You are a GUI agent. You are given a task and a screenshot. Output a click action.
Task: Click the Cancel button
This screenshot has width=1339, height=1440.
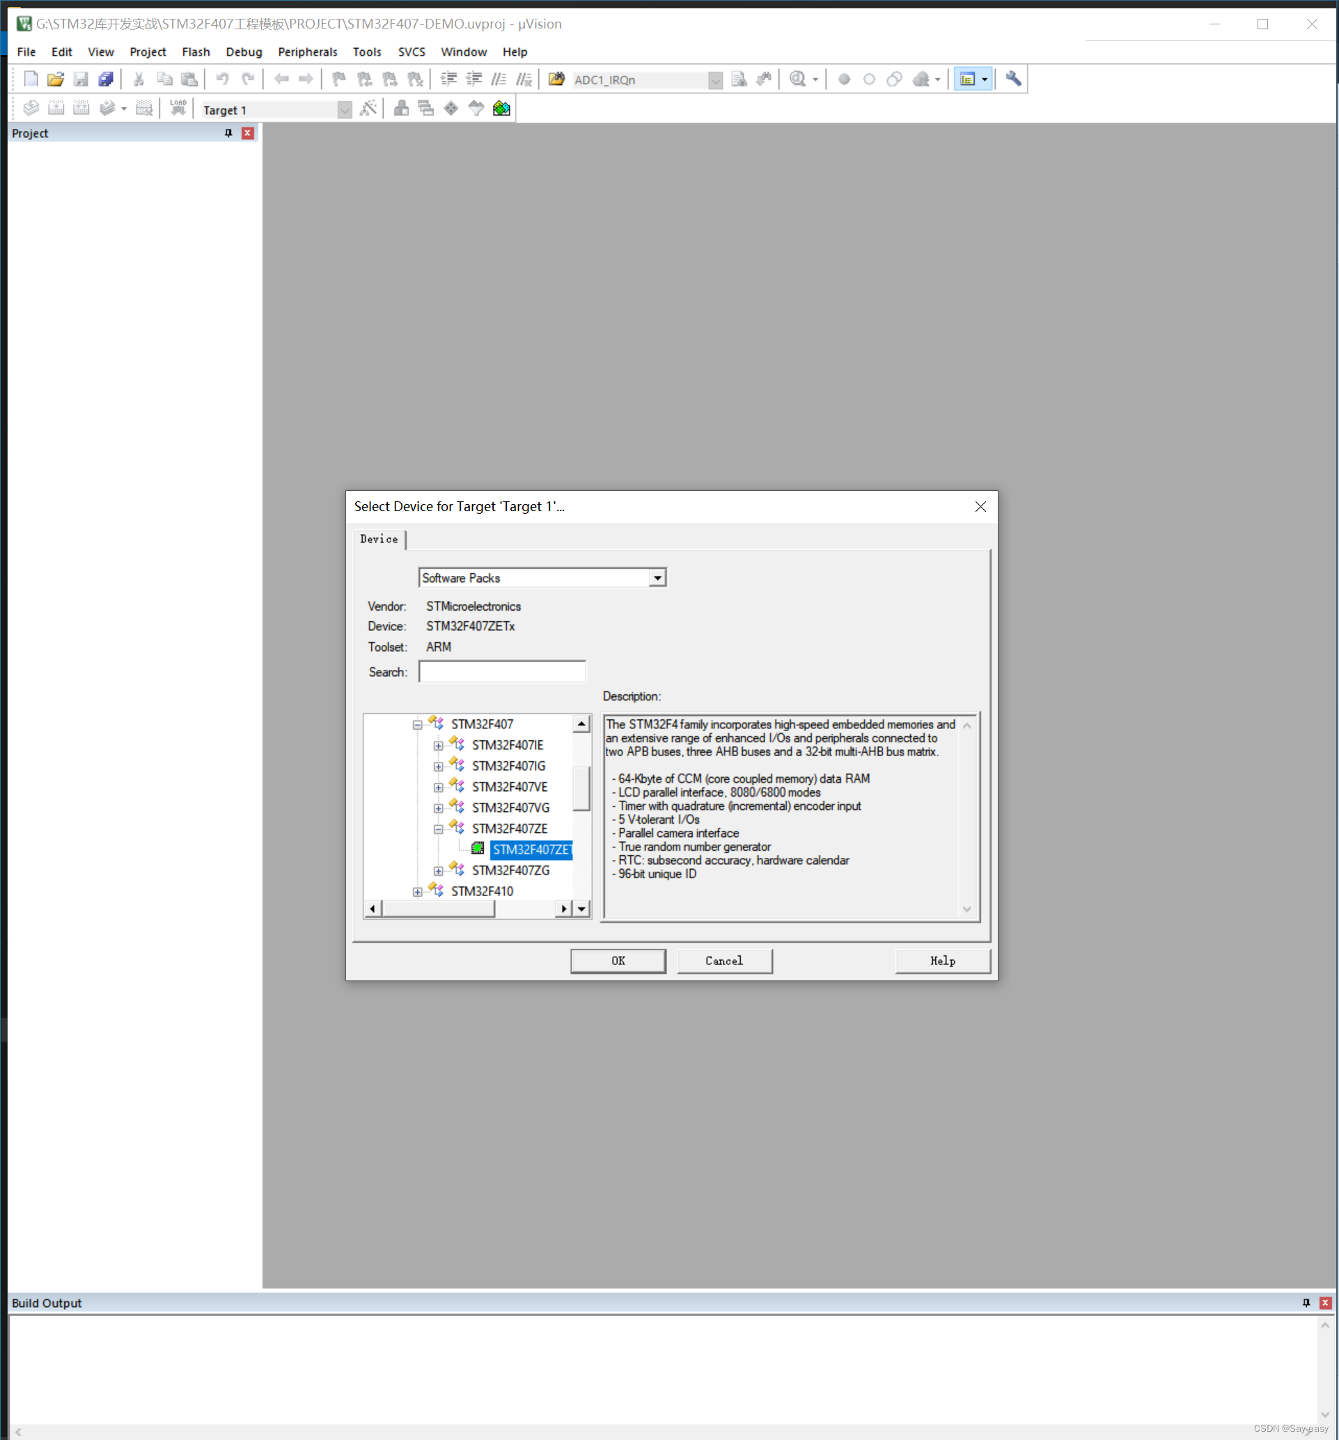(723, 960)
